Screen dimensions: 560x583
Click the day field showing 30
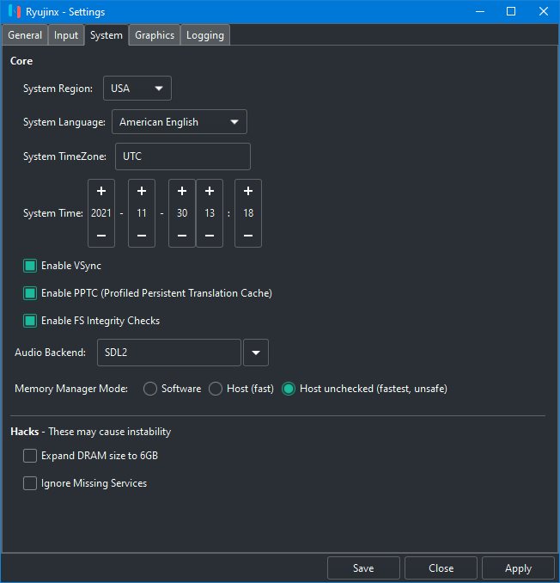182,213
